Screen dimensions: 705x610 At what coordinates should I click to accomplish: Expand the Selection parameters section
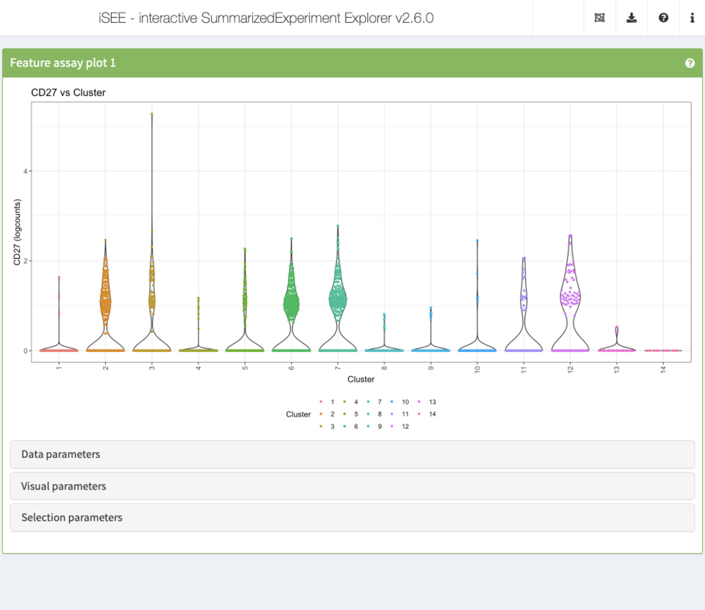pos(352,518)
